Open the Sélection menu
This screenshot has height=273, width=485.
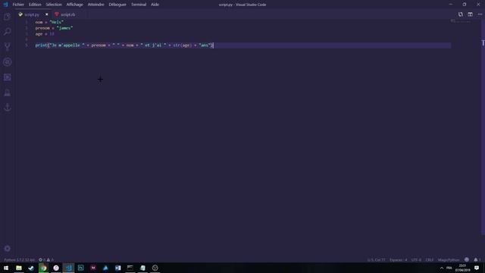pos(54,5)
